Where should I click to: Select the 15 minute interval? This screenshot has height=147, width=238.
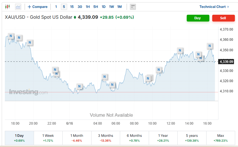[x=72, y=7]
